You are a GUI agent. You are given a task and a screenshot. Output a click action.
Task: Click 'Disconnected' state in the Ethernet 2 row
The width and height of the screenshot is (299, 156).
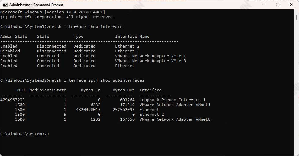point(52,46)
